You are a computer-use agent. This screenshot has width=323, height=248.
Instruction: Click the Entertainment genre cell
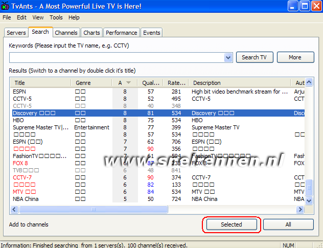[x=91, y=127]
